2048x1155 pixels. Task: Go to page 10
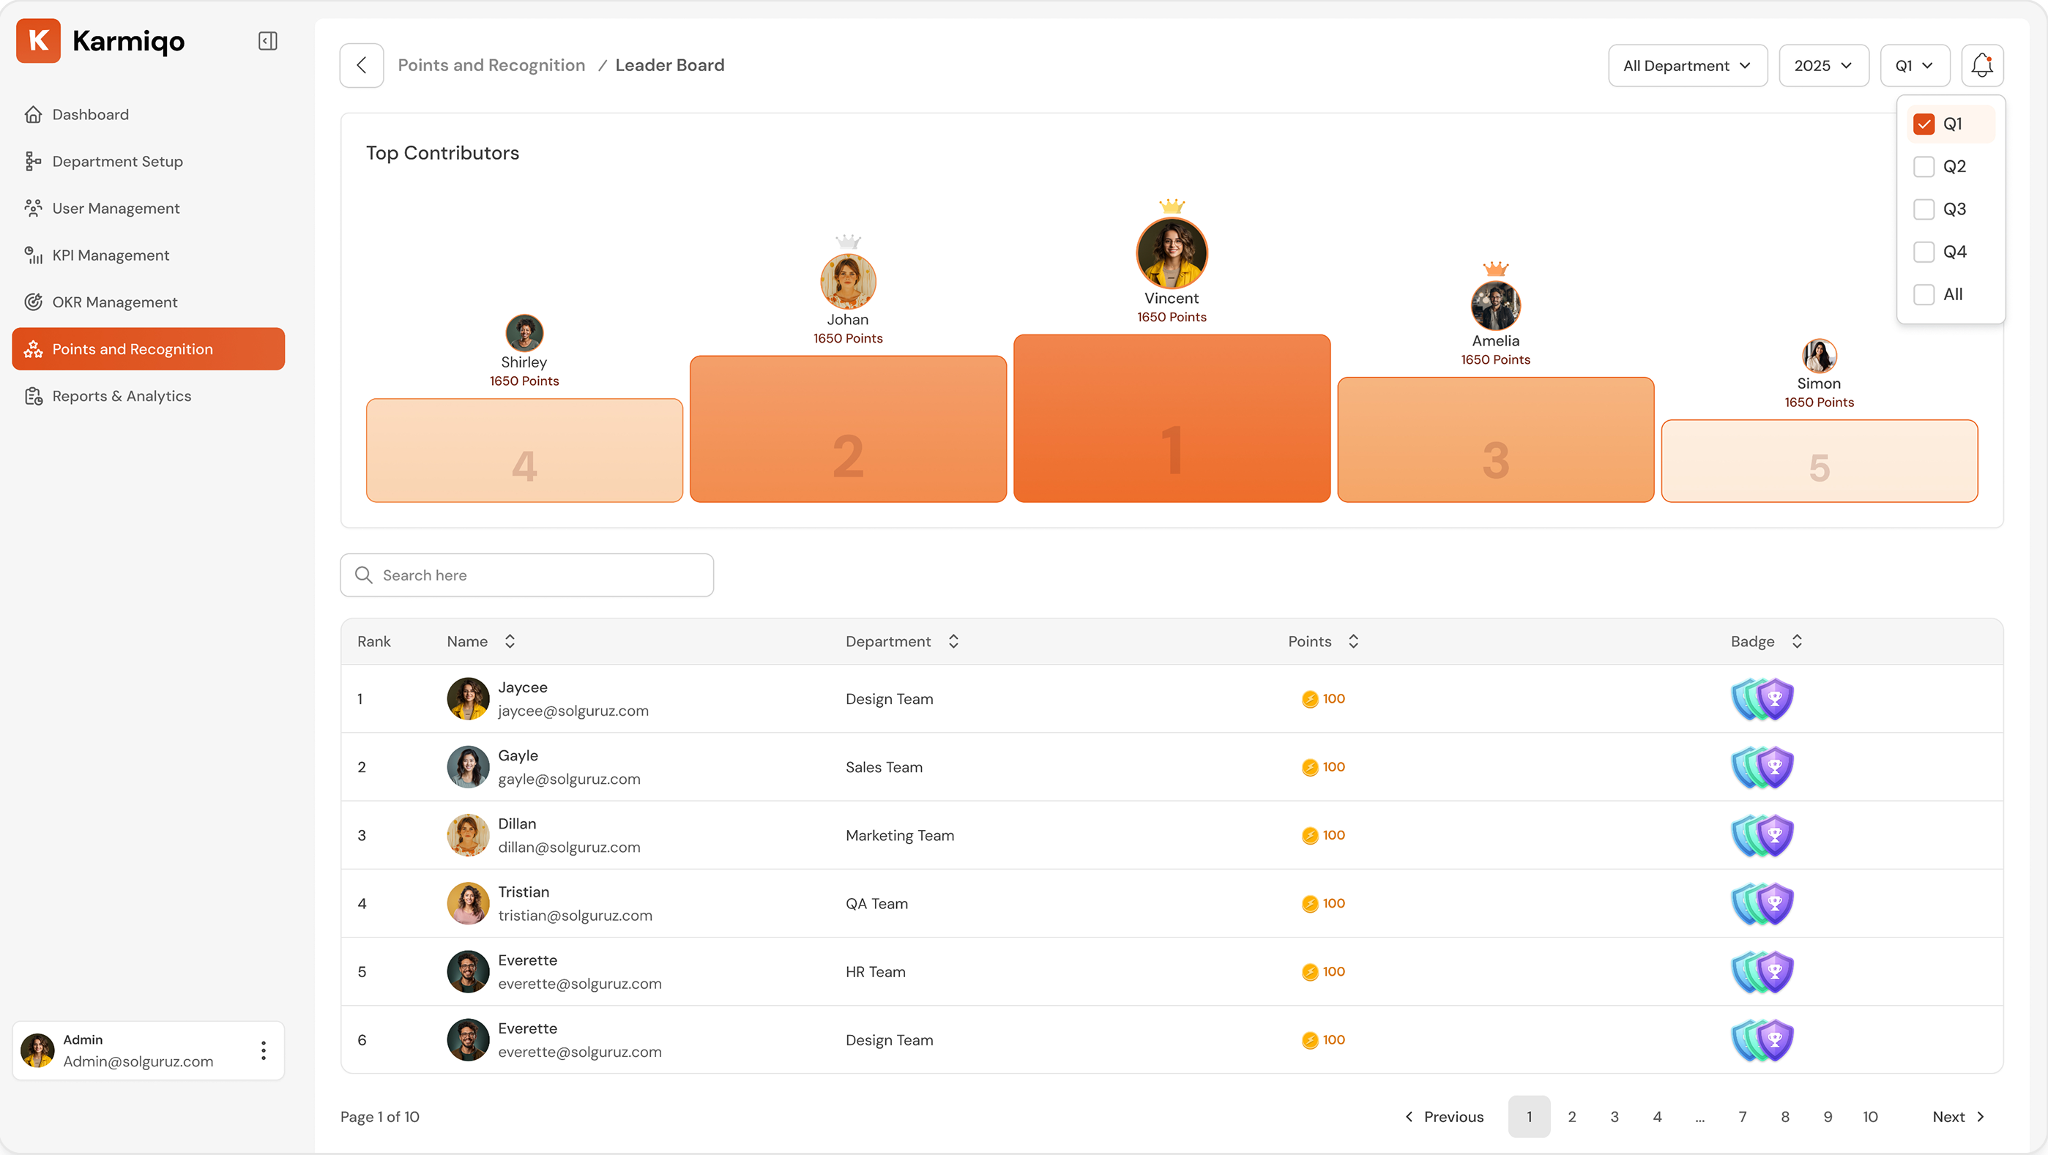pyautogui.click(x=1870, y=1117)
